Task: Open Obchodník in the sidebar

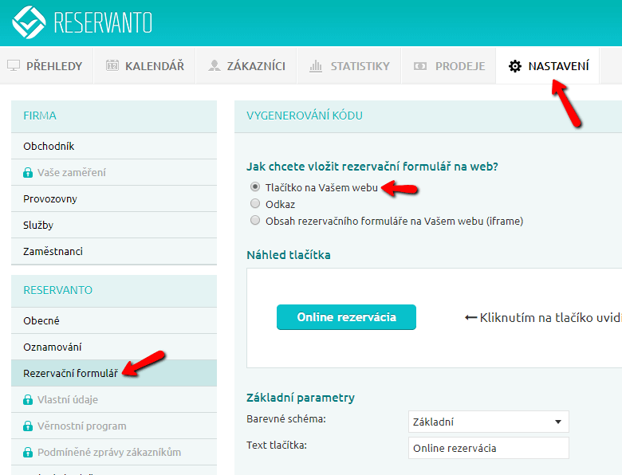Action: tap(114, 146)
